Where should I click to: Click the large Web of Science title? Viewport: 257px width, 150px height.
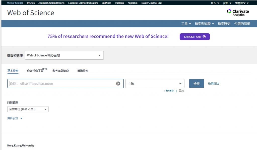(x=31, y=13)
